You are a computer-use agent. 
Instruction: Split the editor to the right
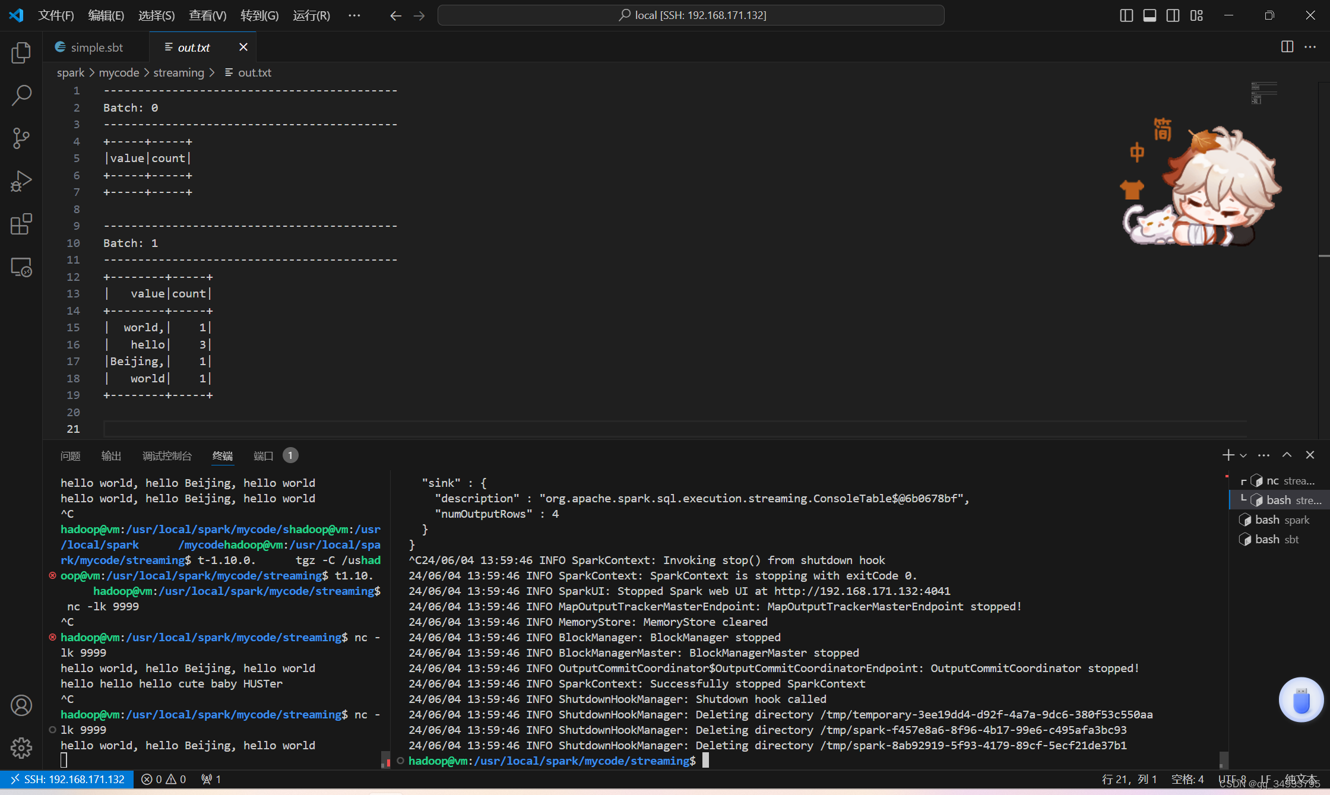[1287, 47]
